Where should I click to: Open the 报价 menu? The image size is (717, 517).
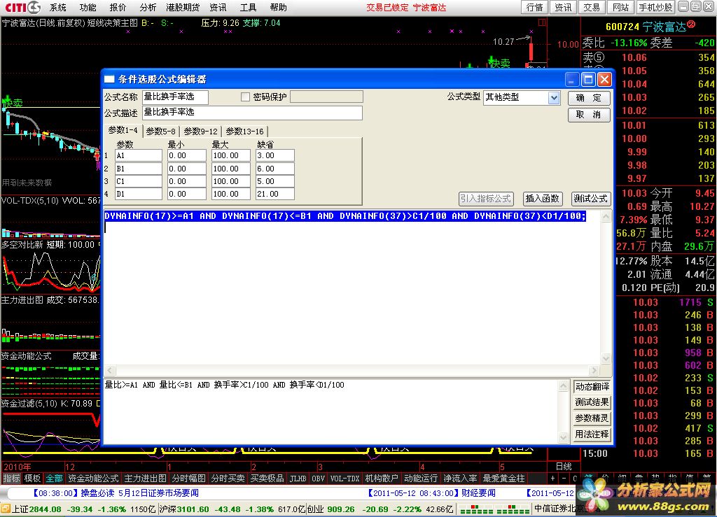[118, 7]
